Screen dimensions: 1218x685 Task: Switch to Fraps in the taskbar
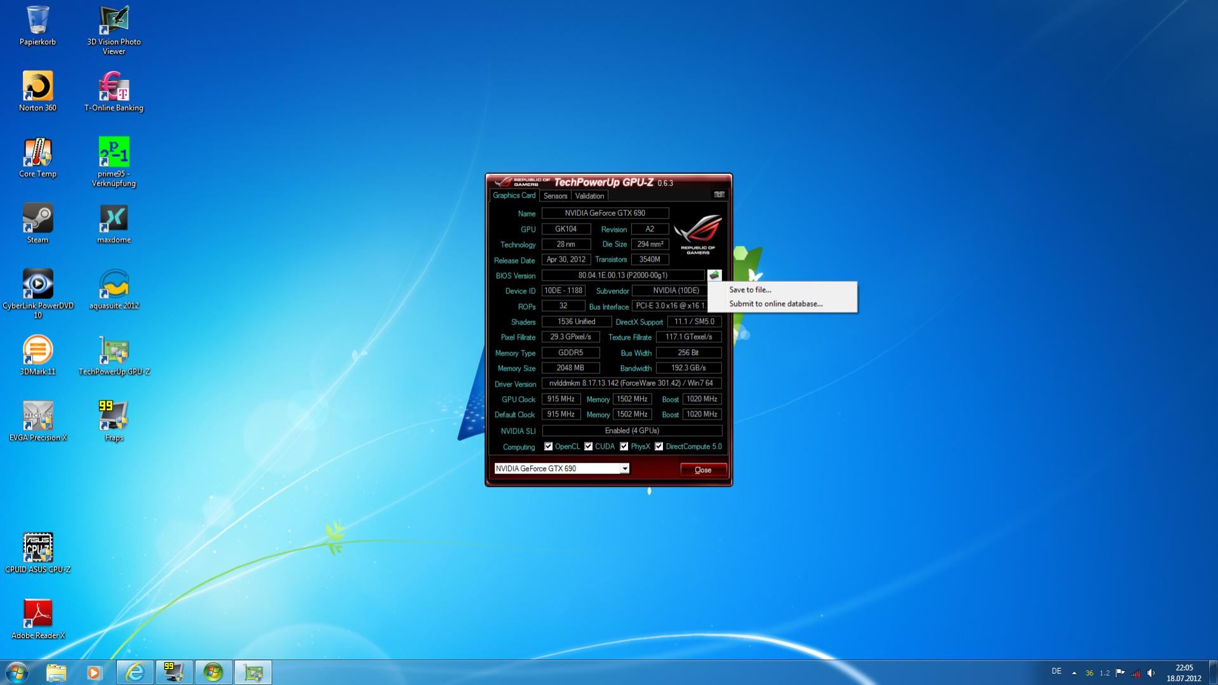174,672
